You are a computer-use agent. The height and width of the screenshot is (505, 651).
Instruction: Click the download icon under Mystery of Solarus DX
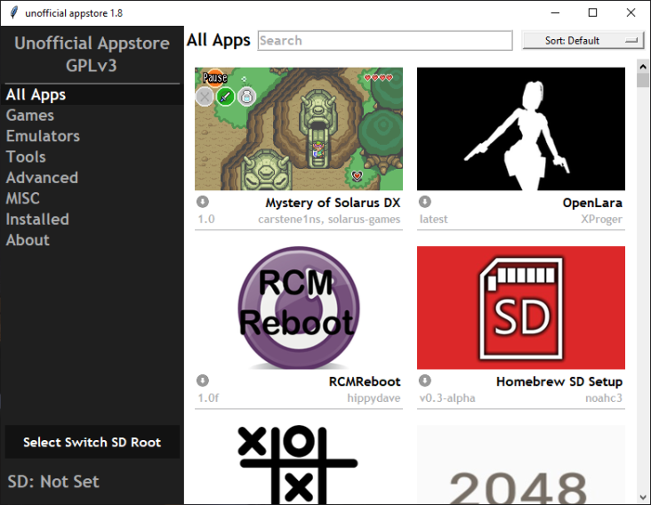click(203, 202)
